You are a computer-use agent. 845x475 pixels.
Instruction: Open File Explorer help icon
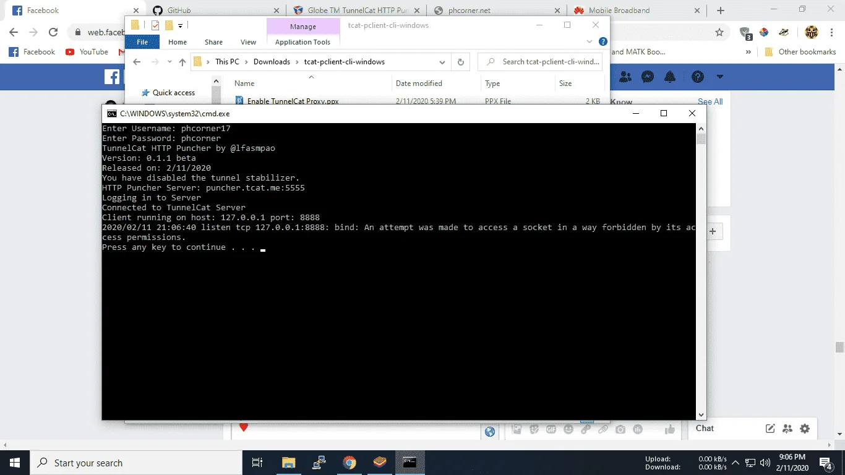603,42
